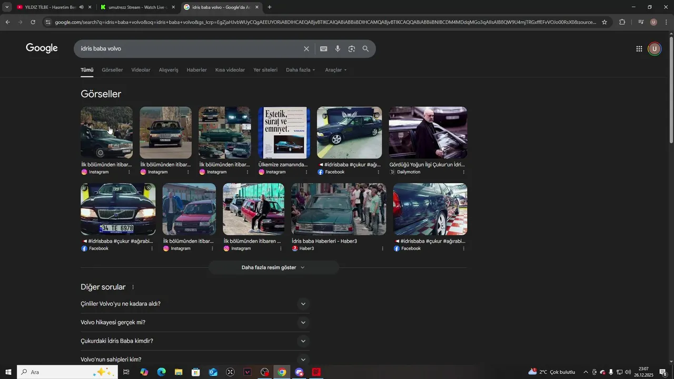Open the 34 TE 6978 plate Volvo thumbnail
Image resolution: width=674 pixels, height=379 pixels.
point(118,209)
